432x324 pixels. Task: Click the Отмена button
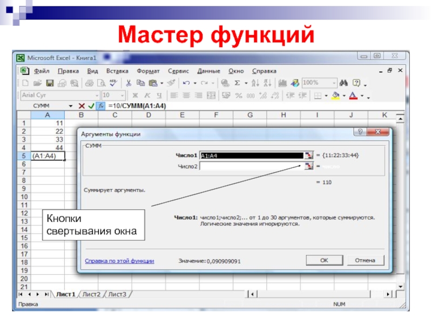point(365,260)
